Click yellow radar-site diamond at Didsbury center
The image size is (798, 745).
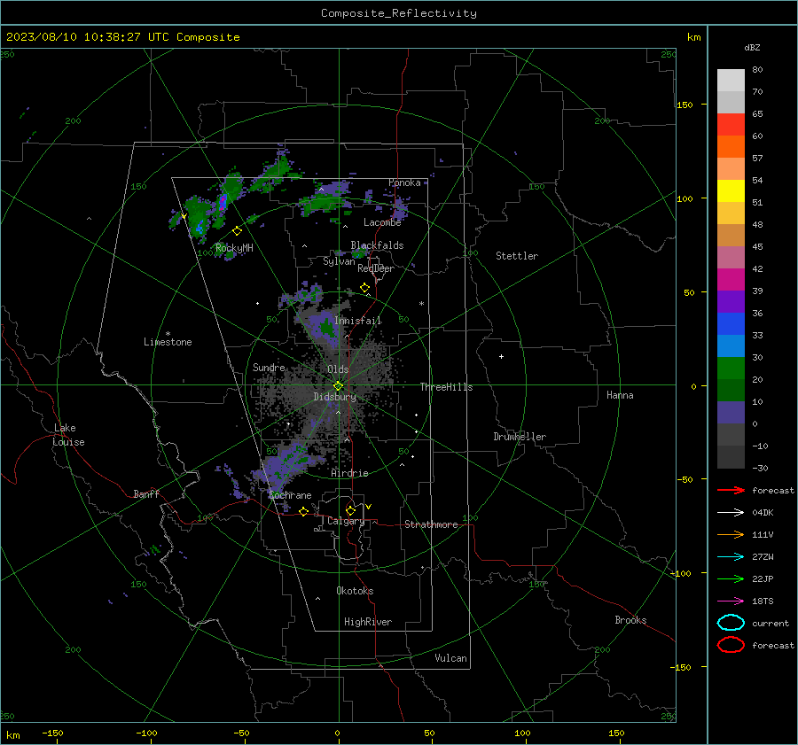pyautogui.click(x=339, y=386)
